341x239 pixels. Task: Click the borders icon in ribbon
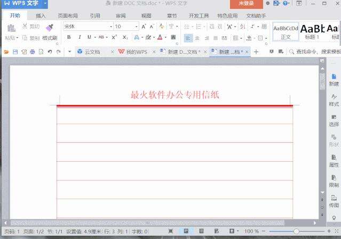[260, 38]
